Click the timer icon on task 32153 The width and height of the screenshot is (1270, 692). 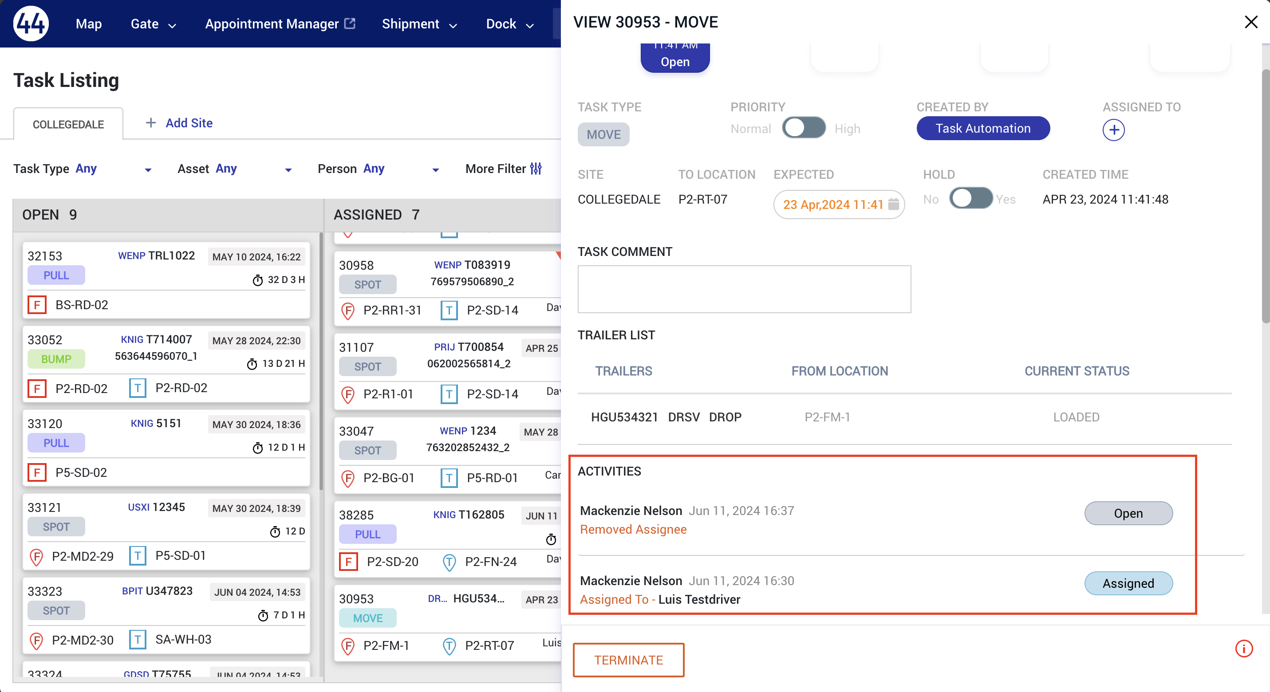(x=257, y=280)
